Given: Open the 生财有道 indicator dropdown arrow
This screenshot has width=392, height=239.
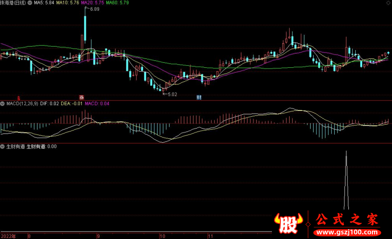Looking at the screenshot, I should pos(2,147).
